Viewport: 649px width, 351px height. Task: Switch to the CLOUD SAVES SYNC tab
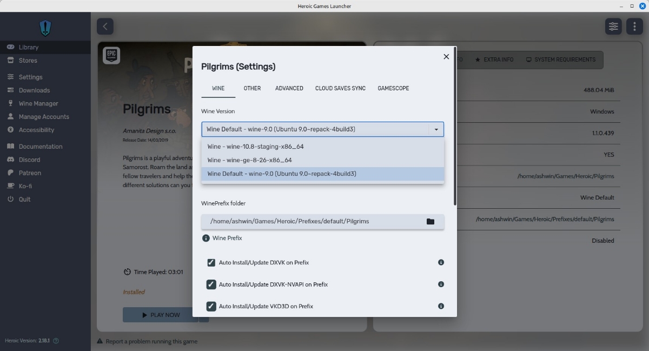coord(340,88)
